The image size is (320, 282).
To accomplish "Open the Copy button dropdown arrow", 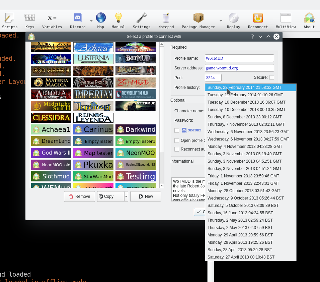I will click(126, 196).
